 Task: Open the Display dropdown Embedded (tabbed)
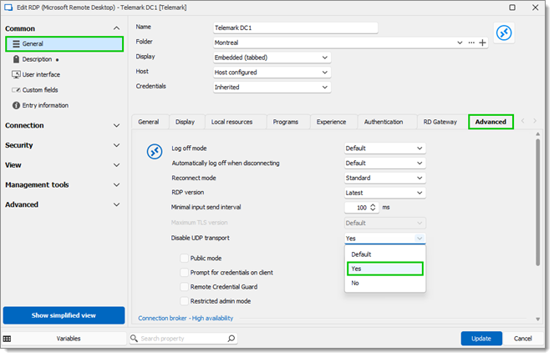[x=272, y=58]
